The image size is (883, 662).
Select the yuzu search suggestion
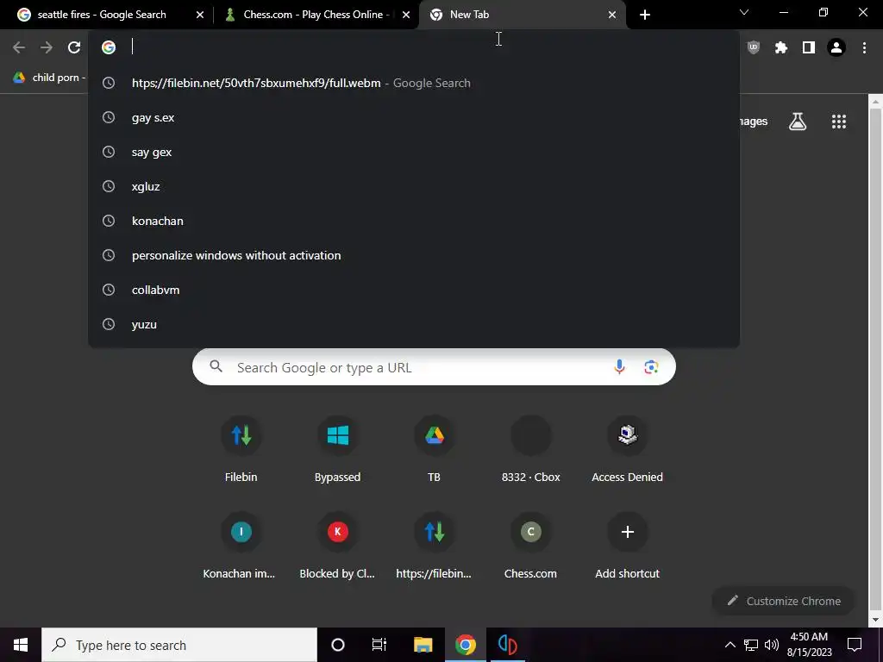(x=414, y=324)
